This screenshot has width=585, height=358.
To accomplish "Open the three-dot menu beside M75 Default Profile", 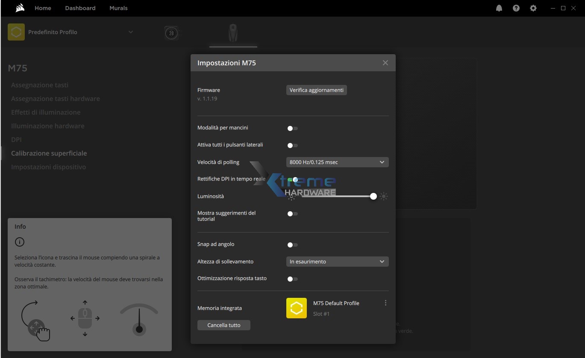I will click(x=385, y=303).
